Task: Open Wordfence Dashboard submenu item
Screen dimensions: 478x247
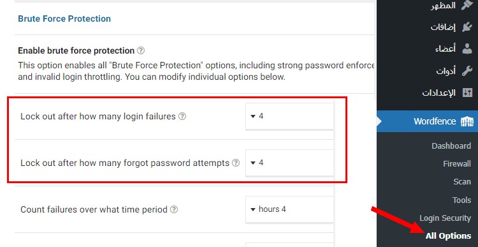Action: coord(451,146)
